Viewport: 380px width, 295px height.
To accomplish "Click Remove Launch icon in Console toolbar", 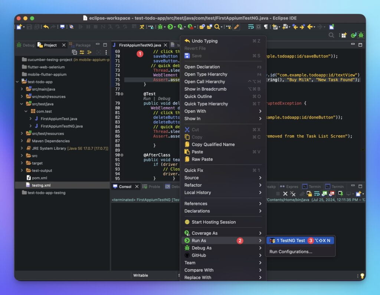I will point(285,193).
